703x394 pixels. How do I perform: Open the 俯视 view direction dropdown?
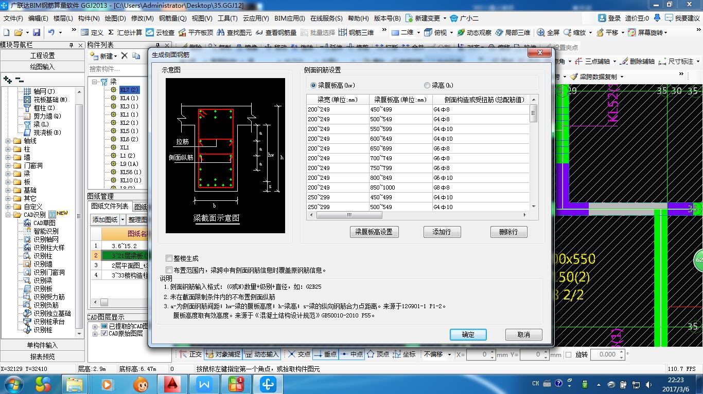point(452,32)
